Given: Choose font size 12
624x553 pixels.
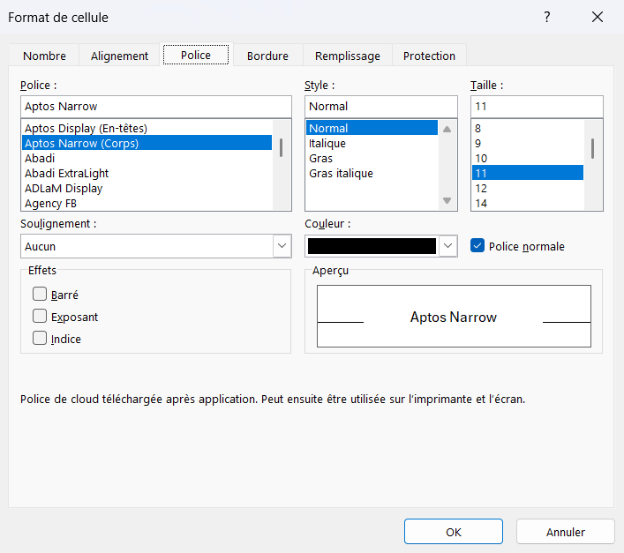Looking at the screenshot, I should (x=528, y=188).
